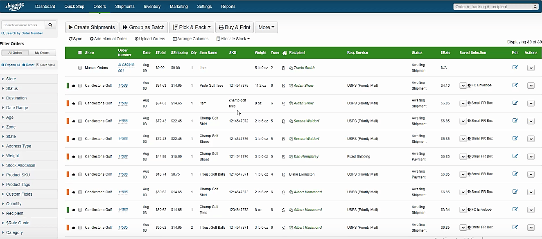This screenshot has height=239, width=542.
Task: Open the Pick & Pack dropdown
Action: (192, 27)
